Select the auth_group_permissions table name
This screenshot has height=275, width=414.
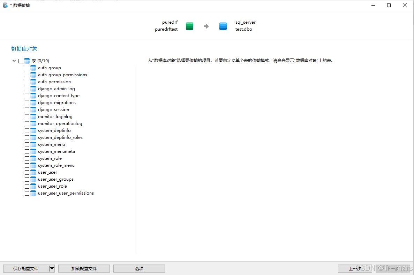tap(62, 75)
